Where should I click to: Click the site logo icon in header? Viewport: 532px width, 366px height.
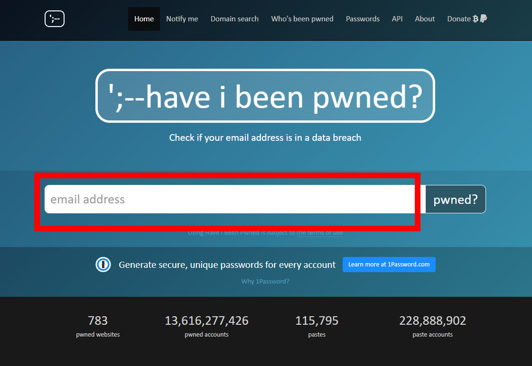pyautogui.click(x=55, y=18)
